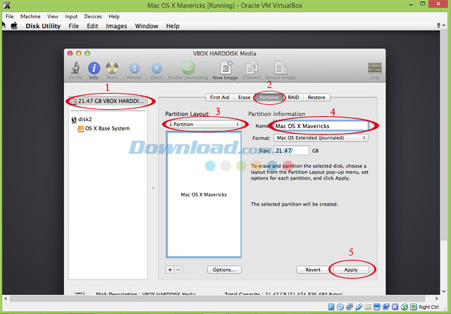Click the VirtualBox title bar app icon
Image resolution: width=451 pixels, height=314 pixels.
(x=6, y=5)
